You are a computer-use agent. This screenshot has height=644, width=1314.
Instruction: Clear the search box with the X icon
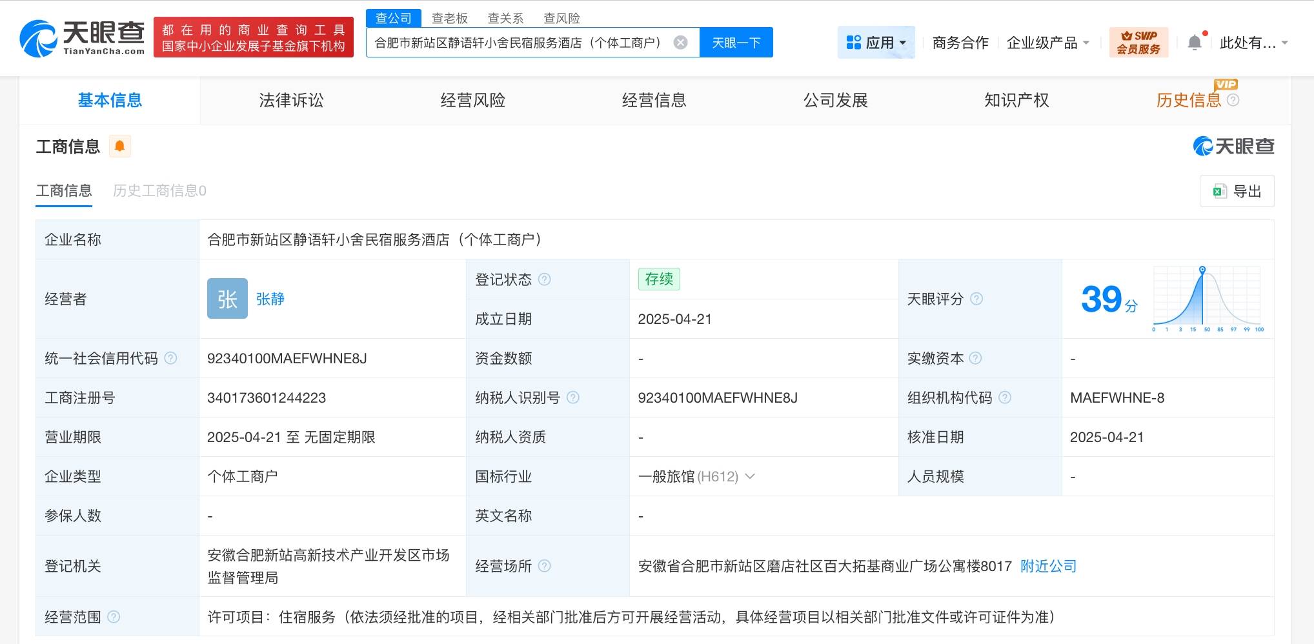pyautogui.click(x=680, y=41)
